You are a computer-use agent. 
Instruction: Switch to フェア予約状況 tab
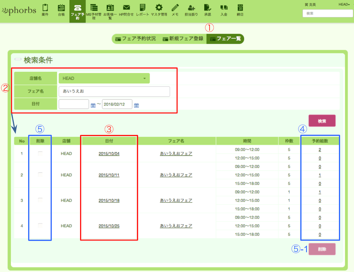136,39
